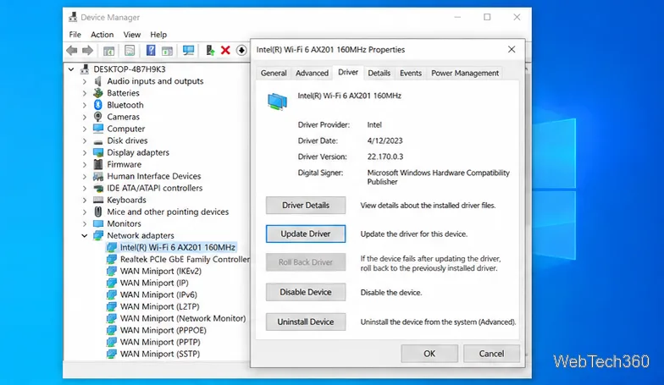Screen dimensions: 664x385
Task: Click the Forward arrow toolbar icon
Action: pyautogui.click(x=88, y=51)
